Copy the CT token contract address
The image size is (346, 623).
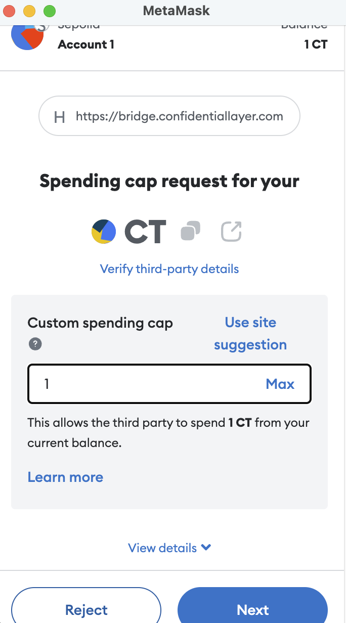[190, 232]
